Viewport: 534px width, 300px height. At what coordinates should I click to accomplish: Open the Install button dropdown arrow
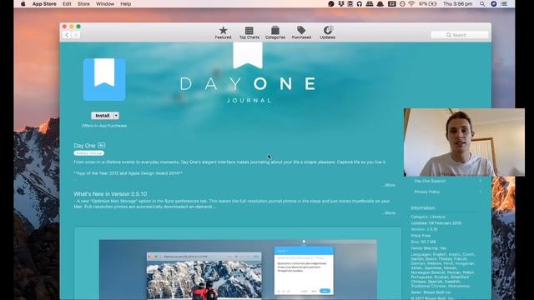116,116
